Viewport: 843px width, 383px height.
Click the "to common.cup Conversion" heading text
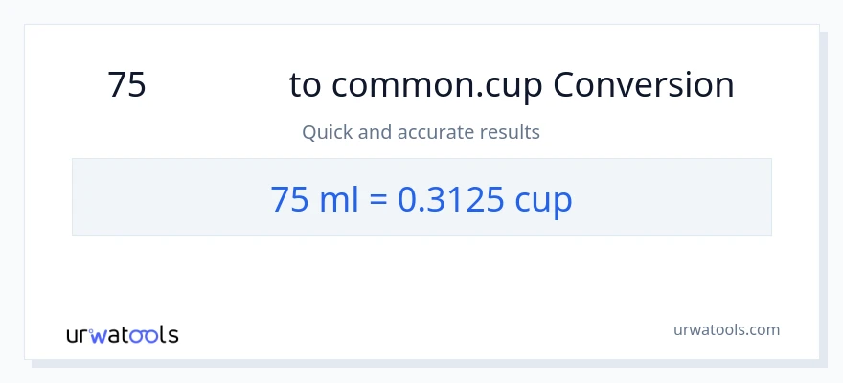[x=512, y=85]
